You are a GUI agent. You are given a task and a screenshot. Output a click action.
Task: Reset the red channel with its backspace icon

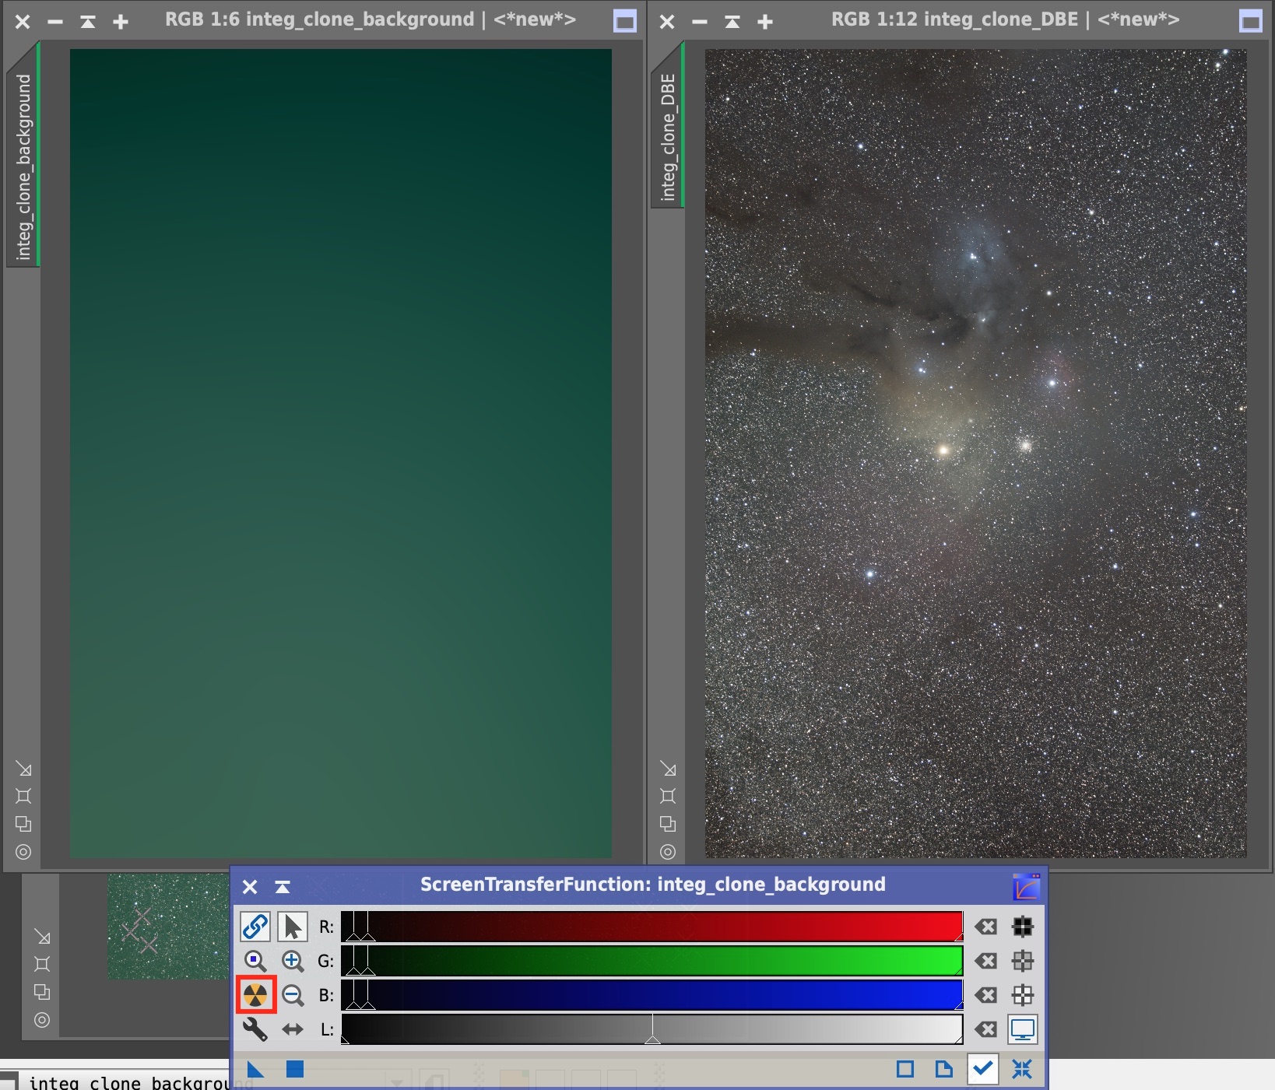[x=986, y=927]
